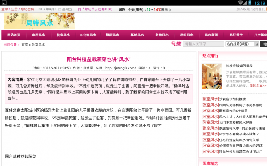Screen dimensions: 267x166
Task: Tap the battery status icon
Action: (x=250, y=3)
